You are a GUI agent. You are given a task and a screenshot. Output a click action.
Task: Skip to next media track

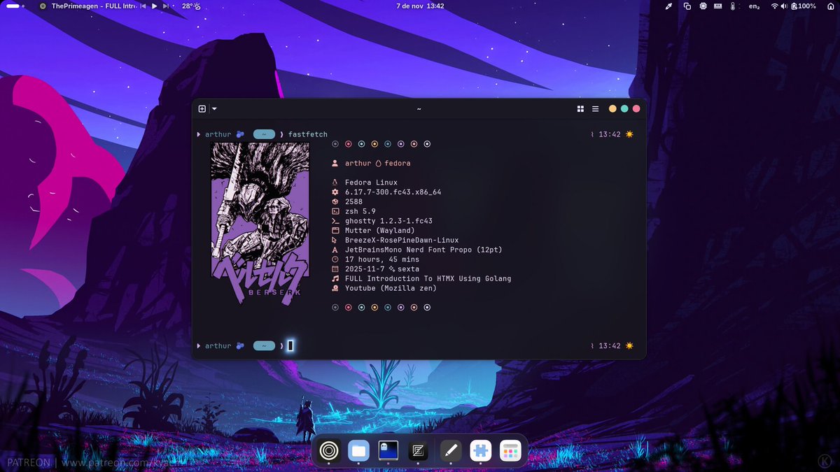click(x=165, y=6)
